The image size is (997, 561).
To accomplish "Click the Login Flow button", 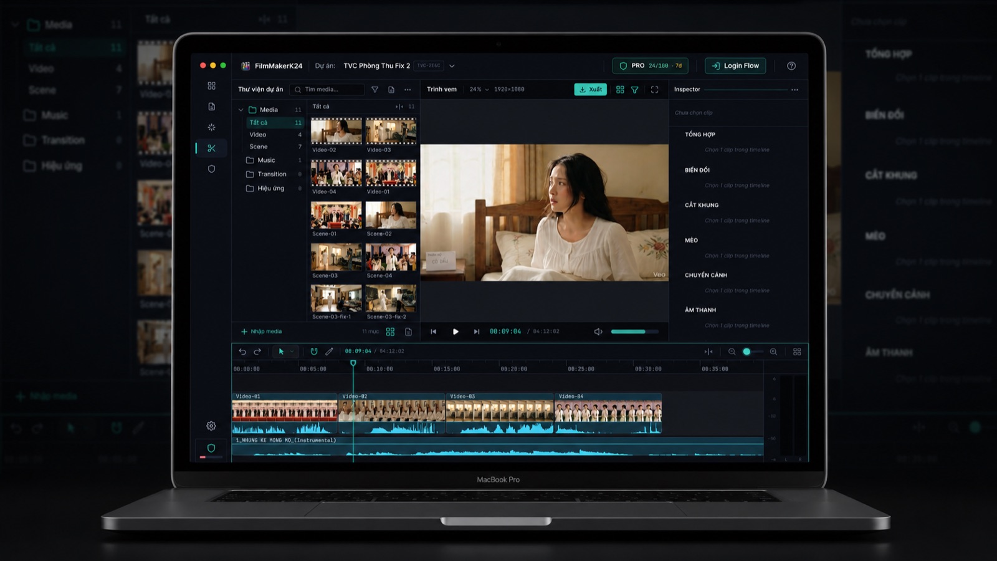I will (735, 65).
